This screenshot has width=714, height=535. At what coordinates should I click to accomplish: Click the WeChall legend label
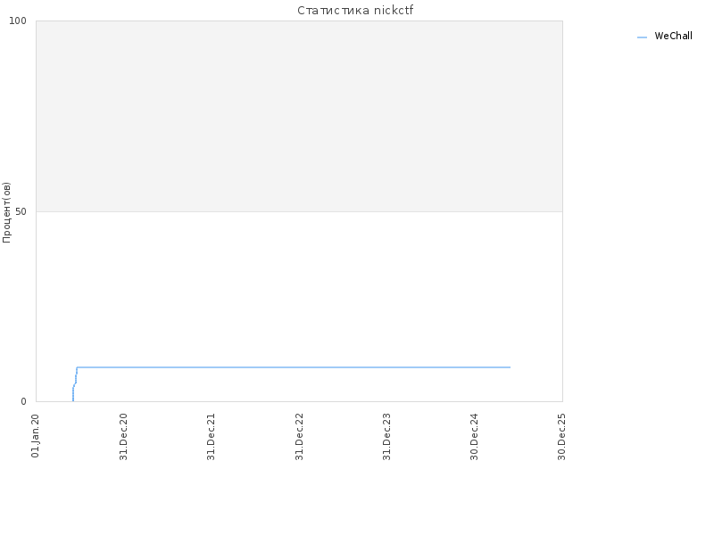pos(673,36)
